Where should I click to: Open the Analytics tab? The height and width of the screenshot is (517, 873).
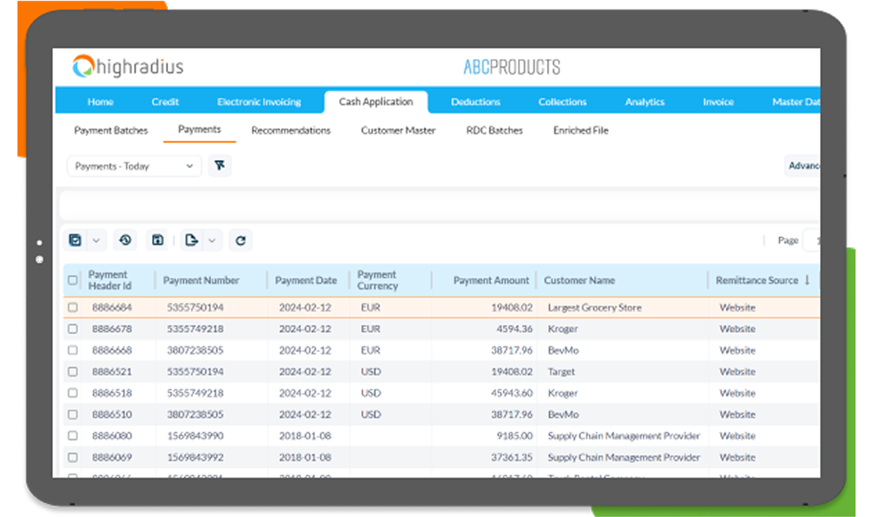[645, 102]
